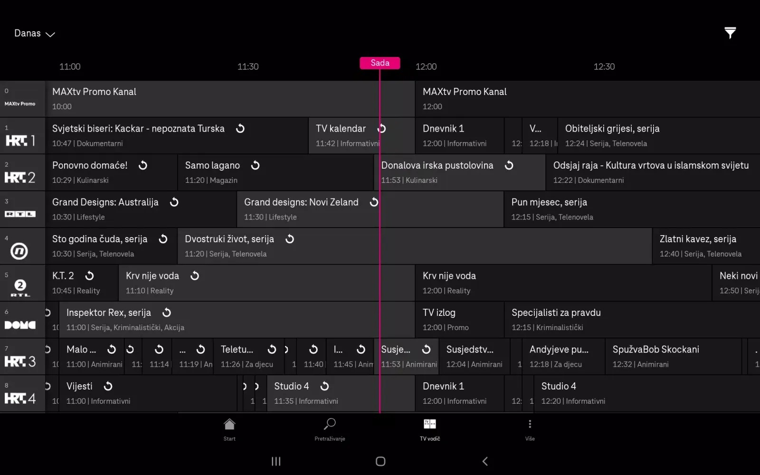Select the HRT 2 channel logo

click(x=20, y=177)
